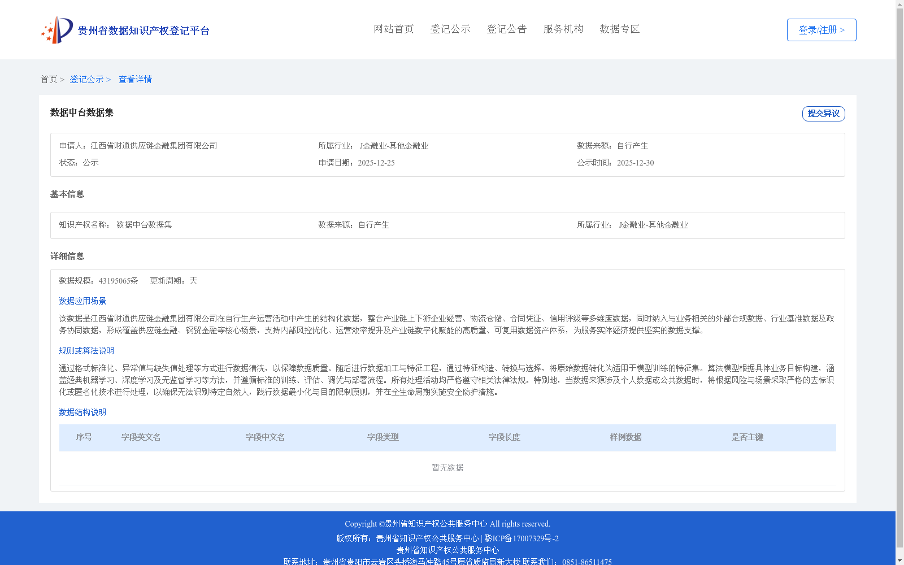Click the 更新周期：天 text
Image resolution: width=904 pixels, height=565 pixels.
pos(173,281)
